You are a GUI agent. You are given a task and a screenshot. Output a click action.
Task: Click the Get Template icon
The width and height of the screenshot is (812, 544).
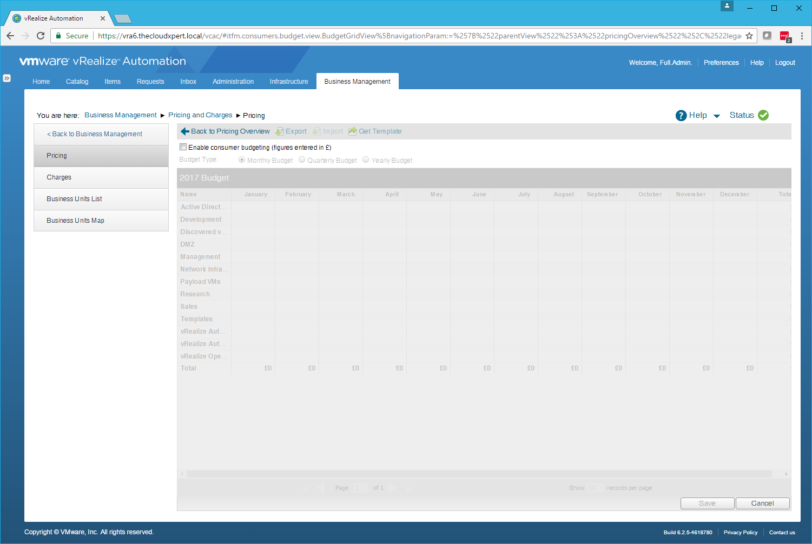point(353,131)
